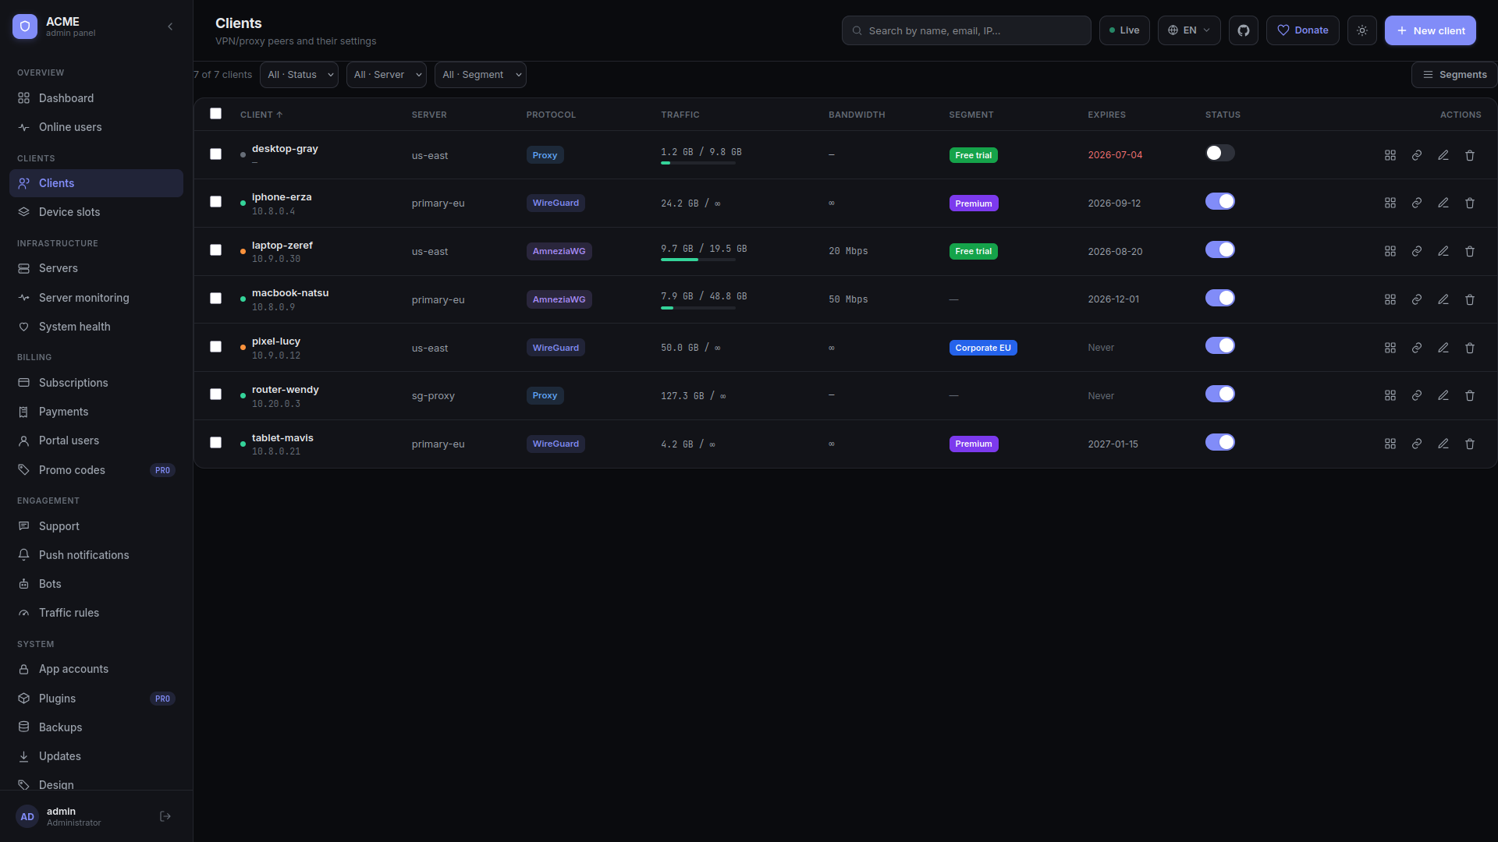The width and height of the screenshot is (1498, 842).
Task: Open QR/config grid icon for desktop-gray
Action: coord(1390,155)
